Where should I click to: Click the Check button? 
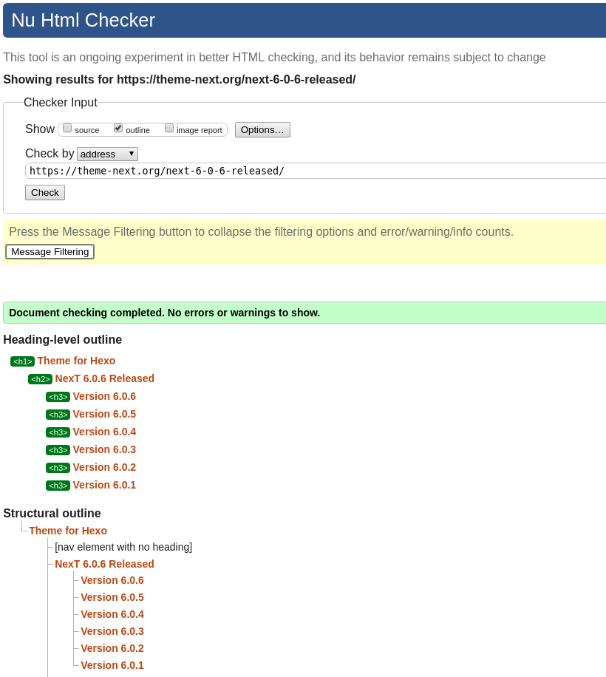45,193
